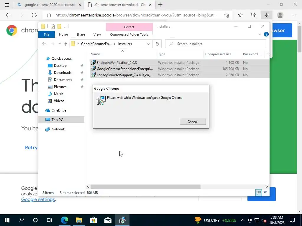302x226 pixels.
Task: Open Edge Downloads icon
Action: (267, 15)
